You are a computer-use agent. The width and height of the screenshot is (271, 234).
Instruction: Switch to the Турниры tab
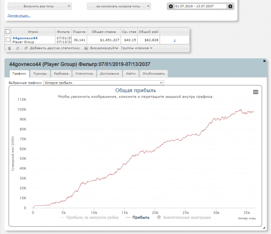tap(40, 73)
